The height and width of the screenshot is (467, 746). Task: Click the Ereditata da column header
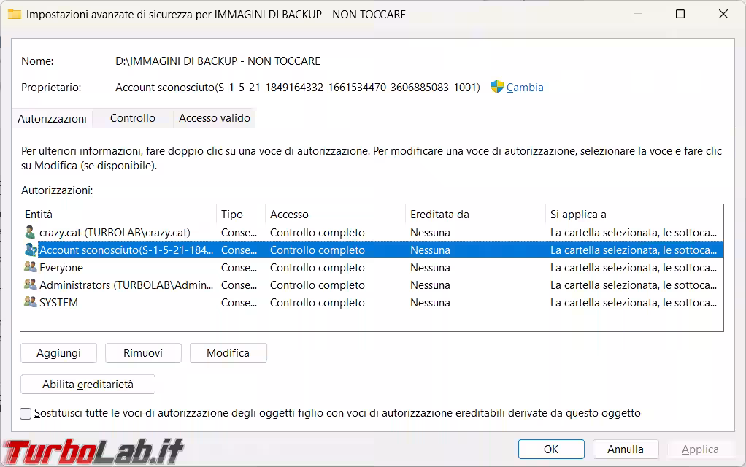click(x=474, y=215)
